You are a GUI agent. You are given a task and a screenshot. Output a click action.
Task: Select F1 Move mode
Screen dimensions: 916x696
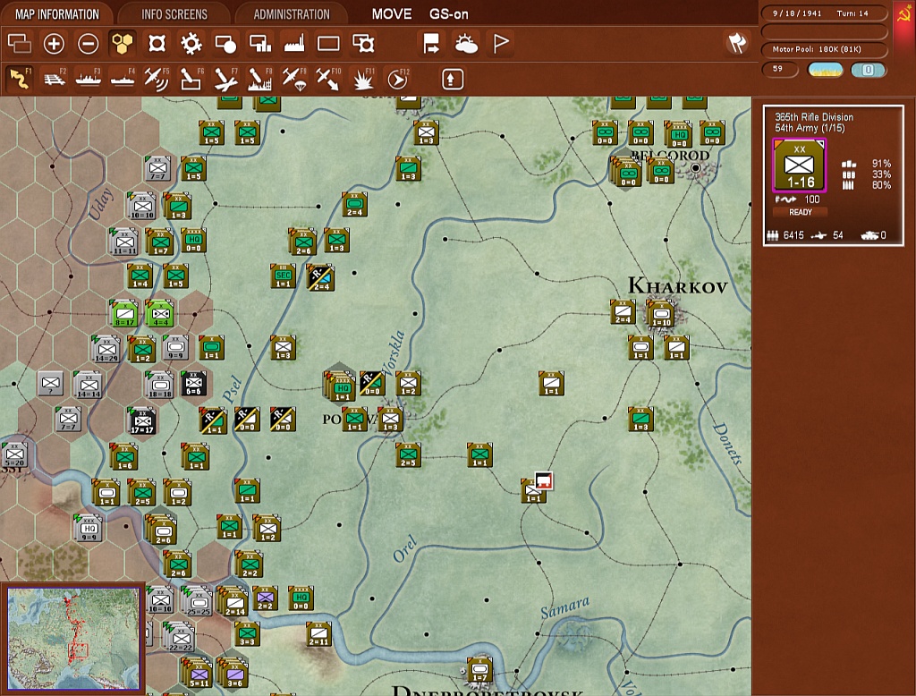(x=20, y=79)
